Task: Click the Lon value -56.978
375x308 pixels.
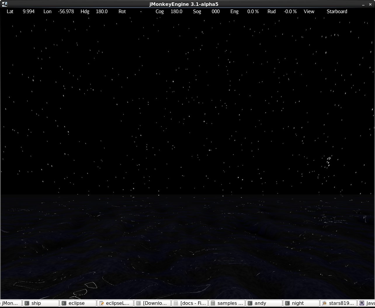Action: (x=66, y=11)
